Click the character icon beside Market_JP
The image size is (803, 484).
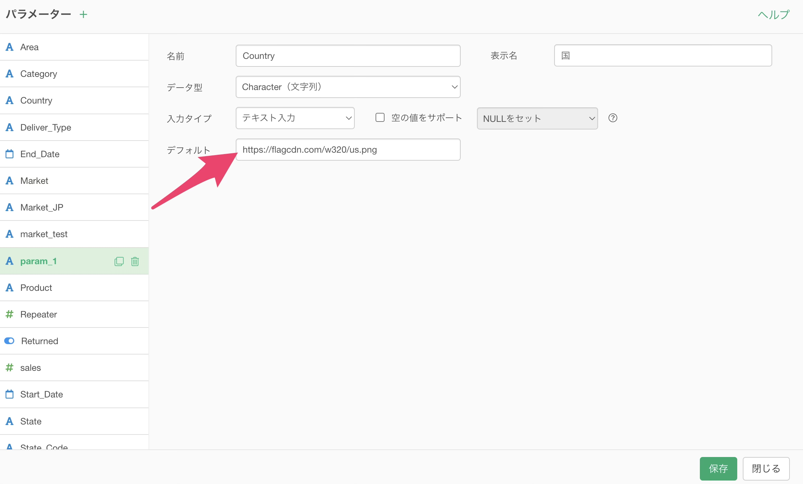coord(10,207)
